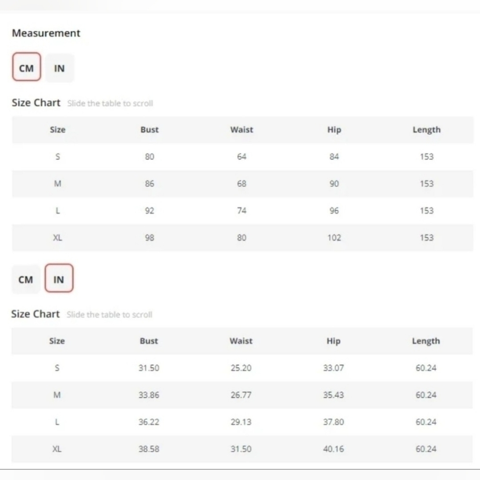Select the M row with bust 33.86
The height and width of the screenshot is (480, 480).
(x=242, y=395)
